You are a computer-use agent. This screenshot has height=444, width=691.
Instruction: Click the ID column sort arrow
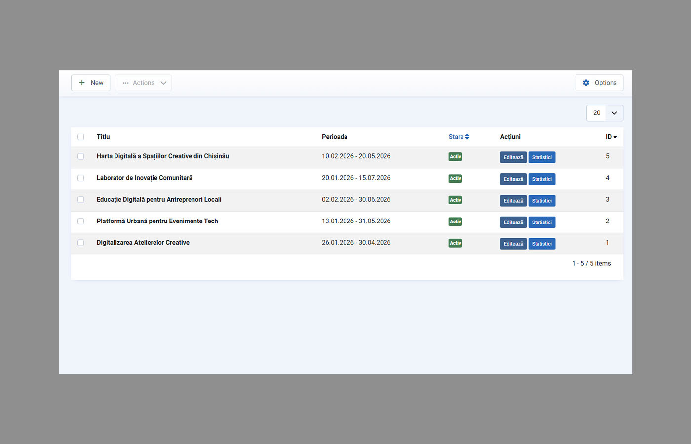coord(615,137)
